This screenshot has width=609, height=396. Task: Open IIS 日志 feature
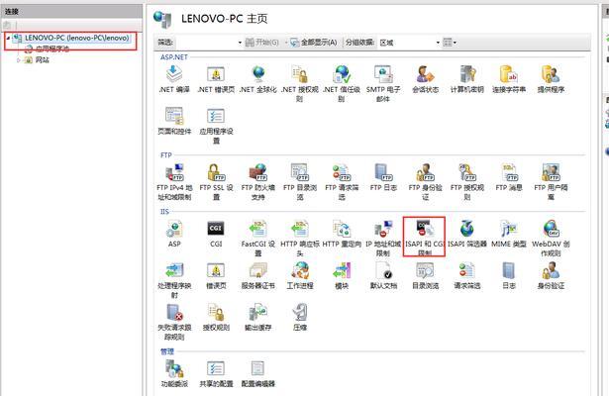click(x=509, y=275)
